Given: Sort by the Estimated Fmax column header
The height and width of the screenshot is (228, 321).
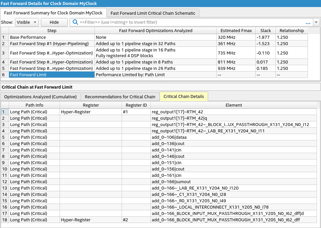Looking at the screenshot, I should point(236,30).
